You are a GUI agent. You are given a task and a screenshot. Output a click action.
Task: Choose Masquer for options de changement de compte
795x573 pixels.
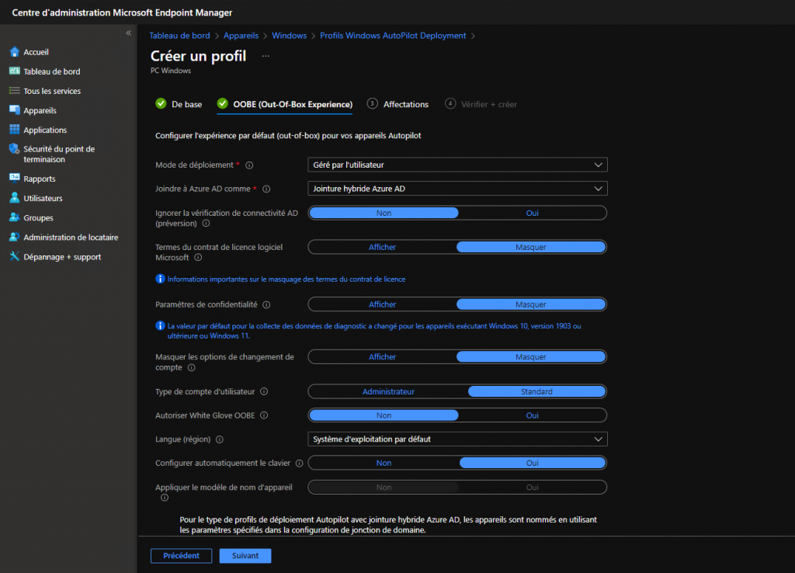(531, 357)
